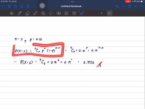
Task: Select the Pen tool
Action: 20,13
